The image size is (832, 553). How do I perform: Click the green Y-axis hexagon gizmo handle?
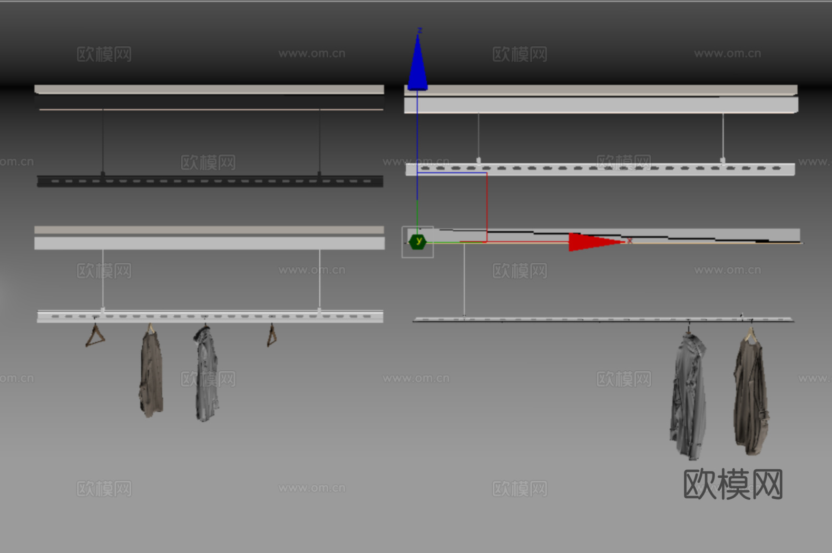[418, 242]
